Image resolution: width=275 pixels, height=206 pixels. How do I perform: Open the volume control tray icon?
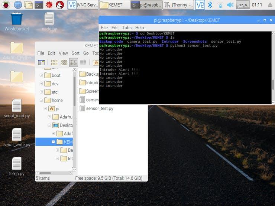[230, 5]
